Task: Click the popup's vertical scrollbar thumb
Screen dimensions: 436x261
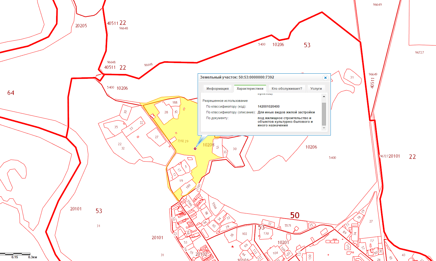Action: (x=324, y=114)
